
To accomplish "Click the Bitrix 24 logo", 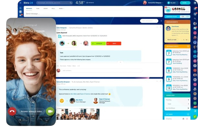I will point(28,3).
